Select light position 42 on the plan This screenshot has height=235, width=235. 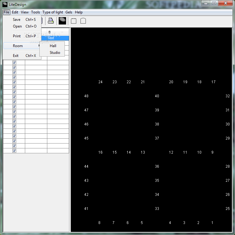[86, 195]
